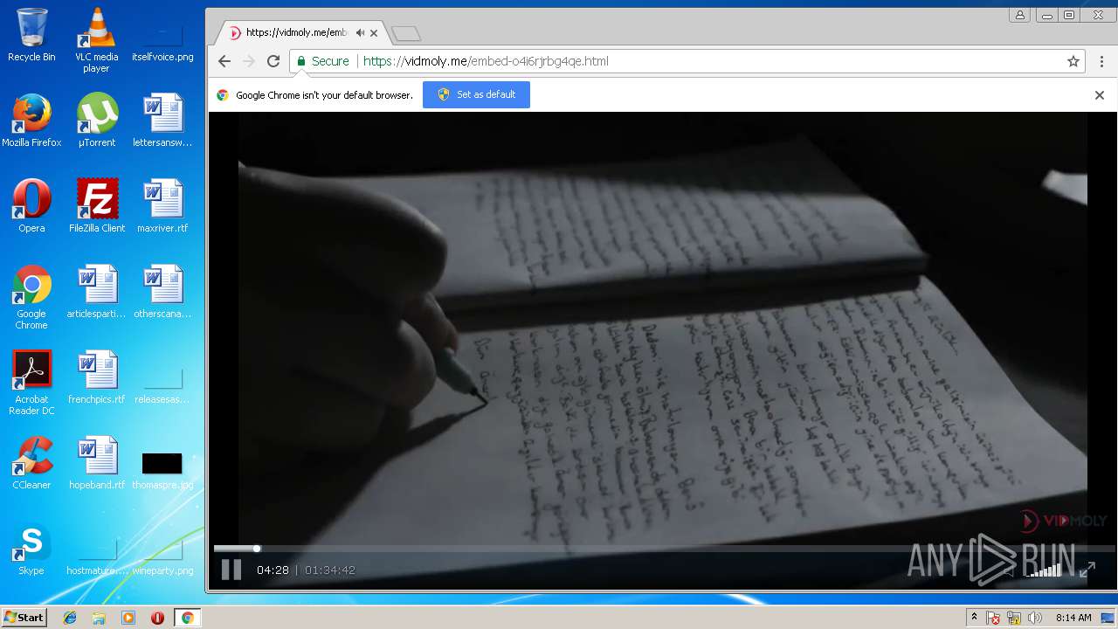
Task: Select the maxriver.rtf file
Action: point(162,206)
